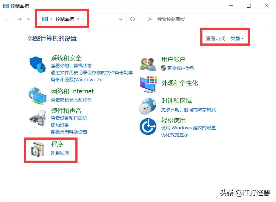Click the refresh icon in the address bar
Viewport: 276px width, 202px height.
coord(132,19)
